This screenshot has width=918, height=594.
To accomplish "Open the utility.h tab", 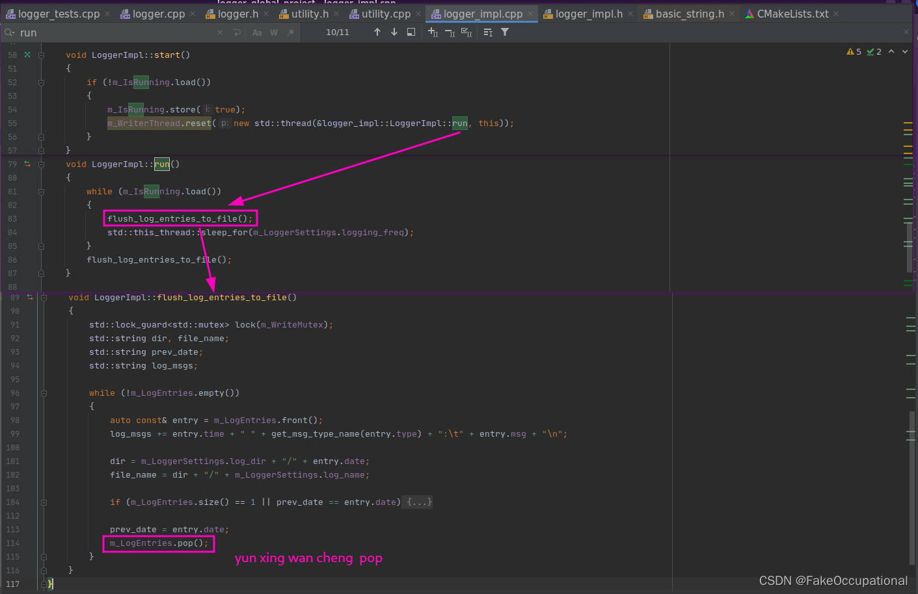I will click(310, 14).
